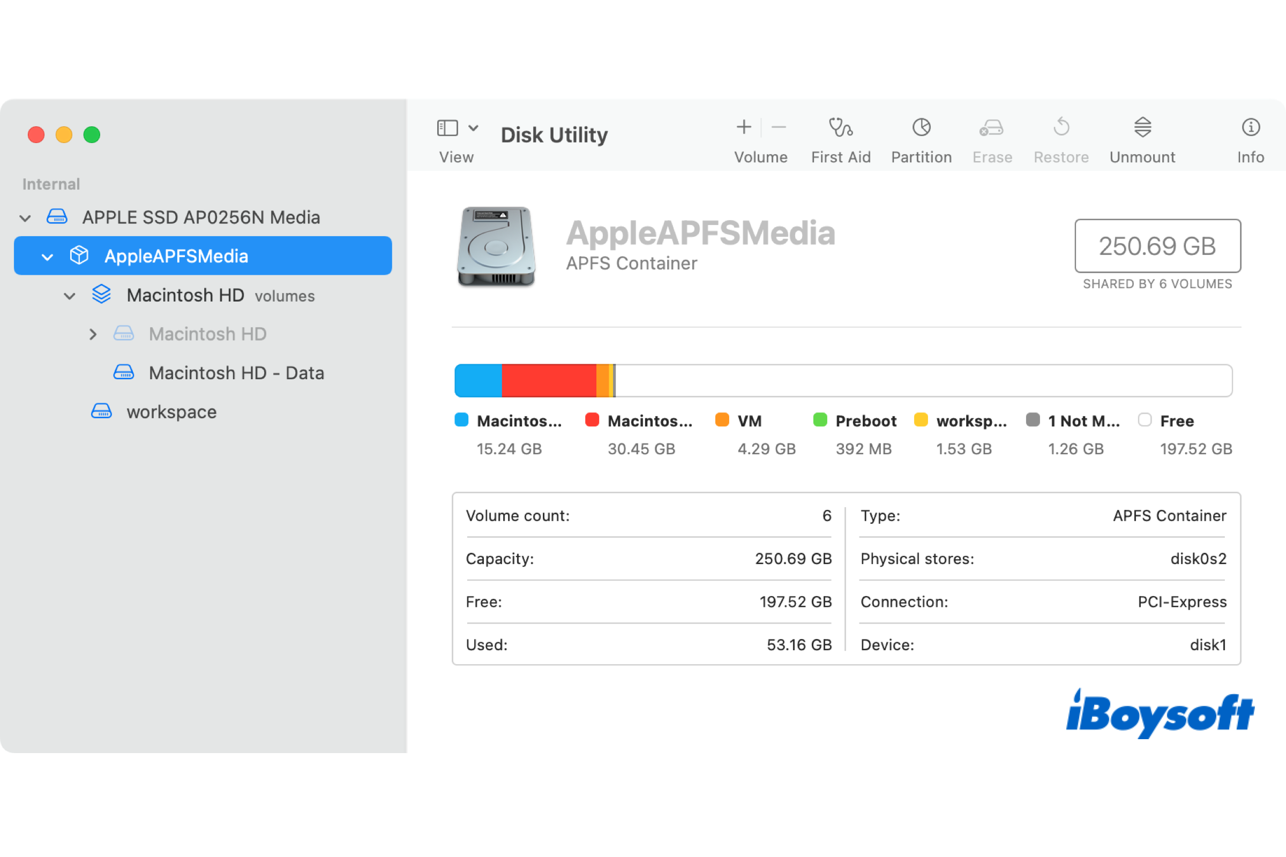Select the Macintosh HD - Data volume
Viewport: 1286px width, 857px height.
pos(236,373)
